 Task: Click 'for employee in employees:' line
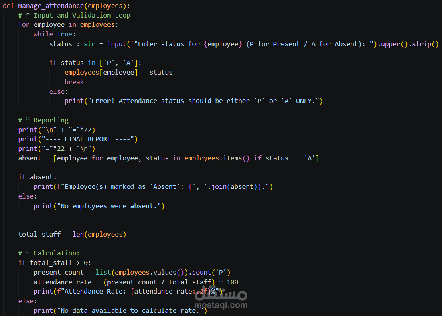pyautogui.click(x=68, y=25)
